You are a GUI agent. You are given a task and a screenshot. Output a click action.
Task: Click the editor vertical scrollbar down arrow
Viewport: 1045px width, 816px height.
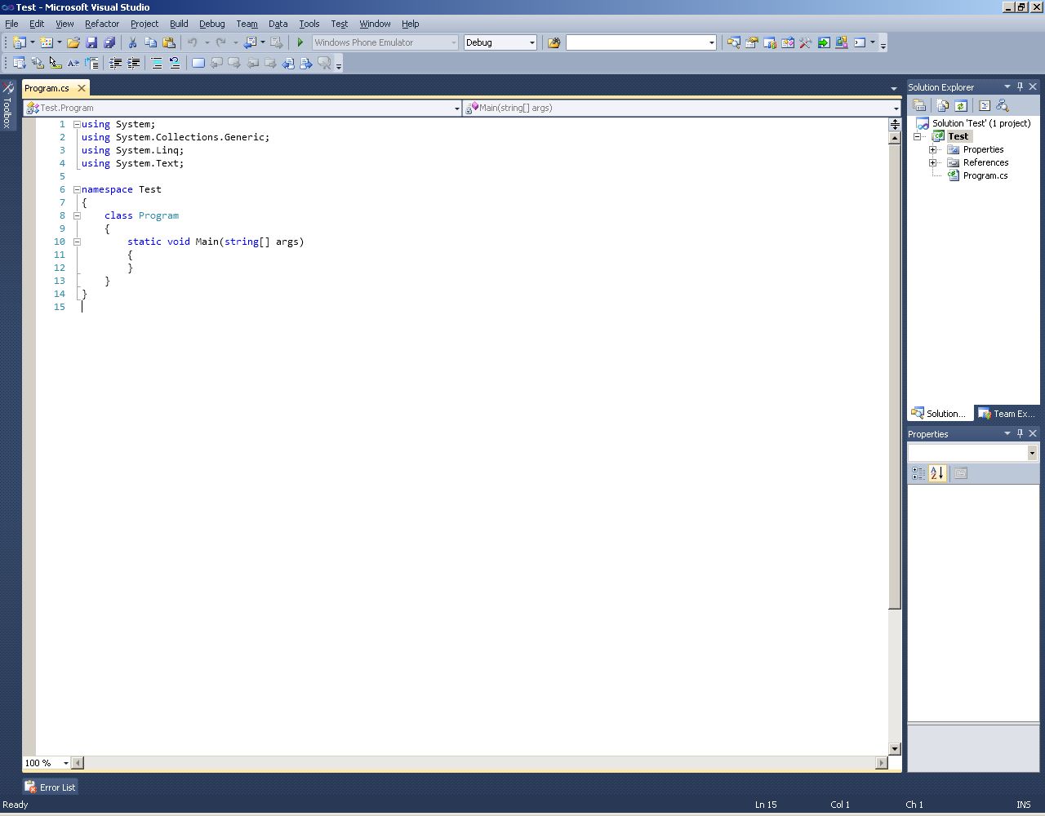(x=895, y=748)
